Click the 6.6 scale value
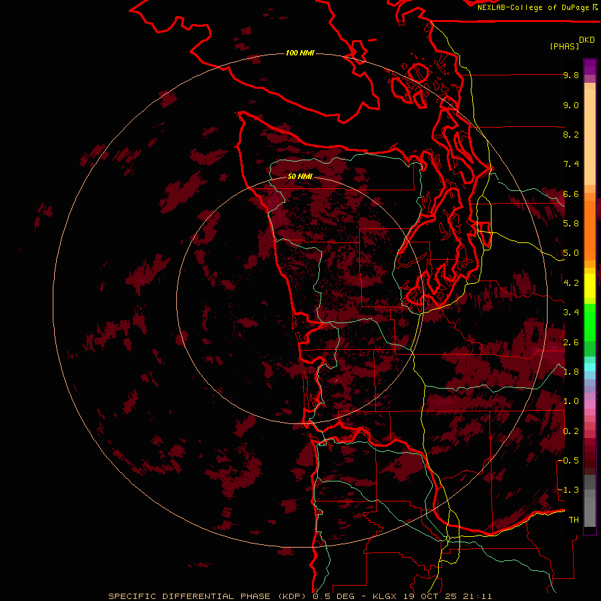 coord(571,194)
